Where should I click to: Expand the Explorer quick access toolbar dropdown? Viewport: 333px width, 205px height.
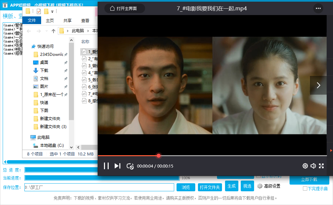52,12
